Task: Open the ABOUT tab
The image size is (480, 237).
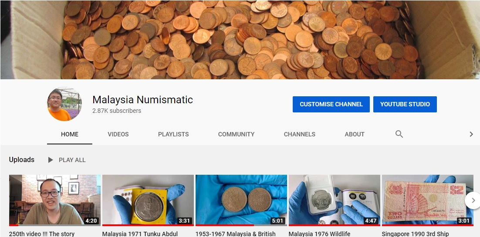Action: coord(355,134)
